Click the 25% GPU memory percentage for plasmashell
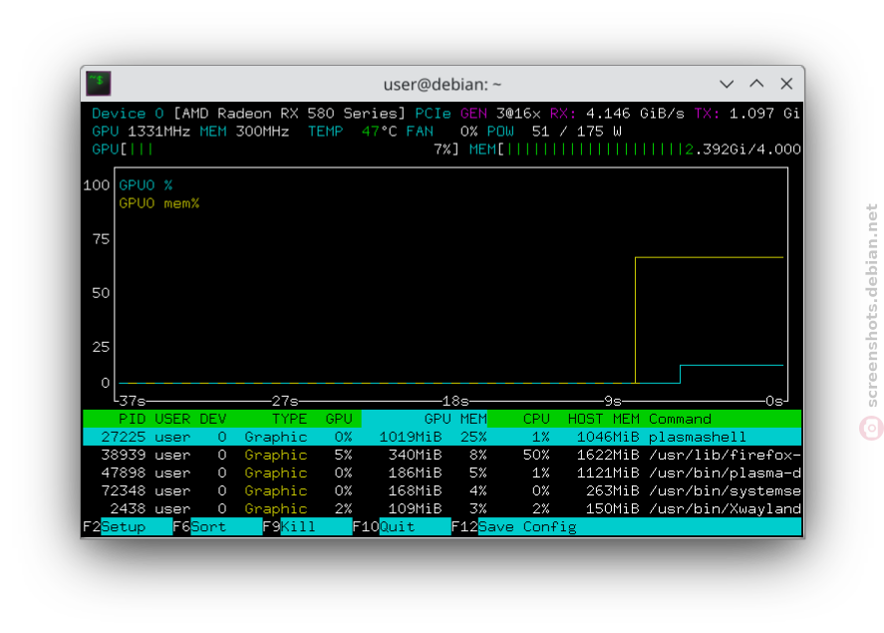The height and width of the screenshot is (633, 884). click(473, 437)
